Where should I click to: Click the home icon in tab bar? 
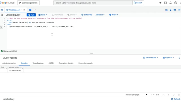click(x=171, y=10)
